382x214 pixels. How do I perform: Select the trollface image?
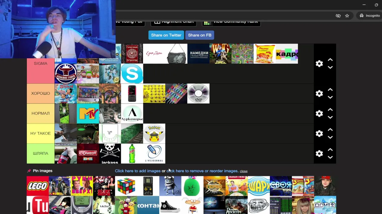[259, 205]
